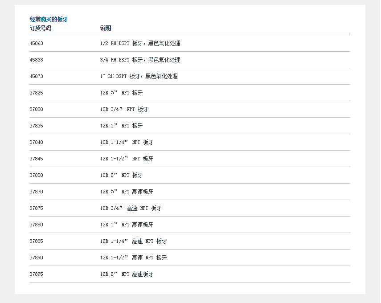Select order code 37845
The width and height of the screenshot is (381, 303).
coord(37,159)
